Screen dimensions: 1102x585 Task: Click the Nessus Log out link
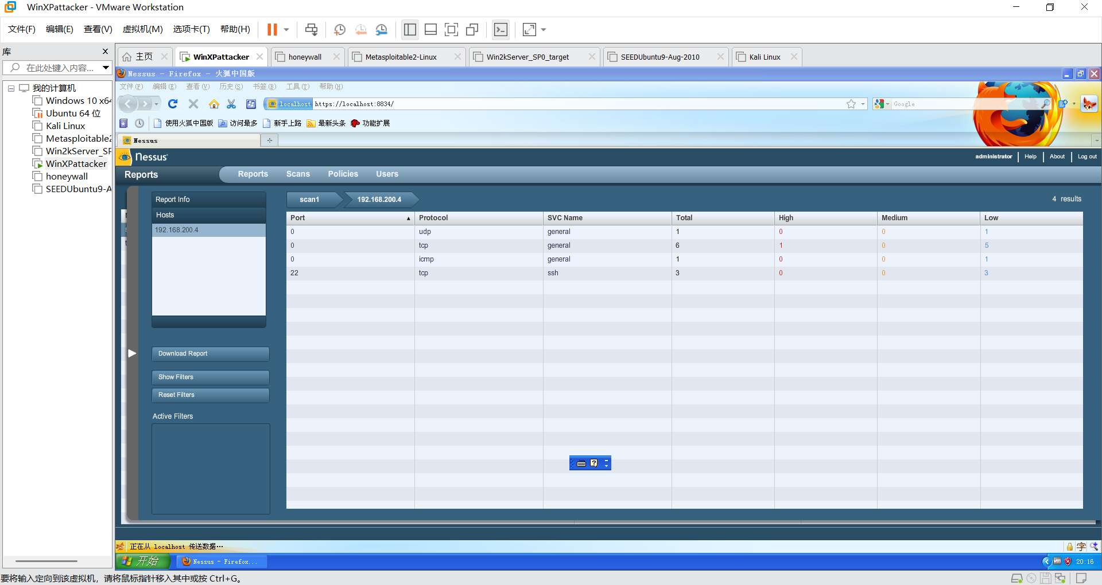pos(1087,157)
